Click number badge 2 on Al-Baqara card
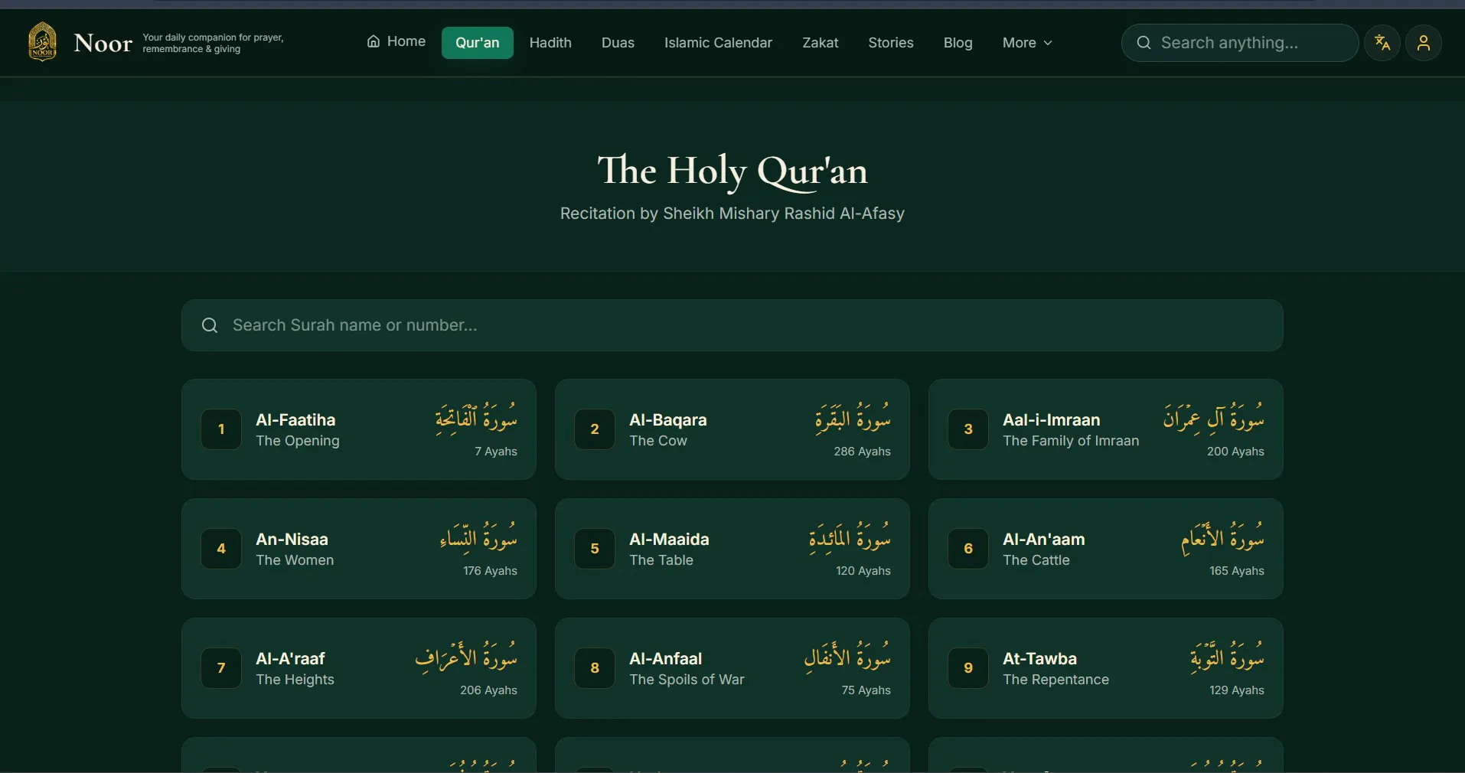 point(595,429)
